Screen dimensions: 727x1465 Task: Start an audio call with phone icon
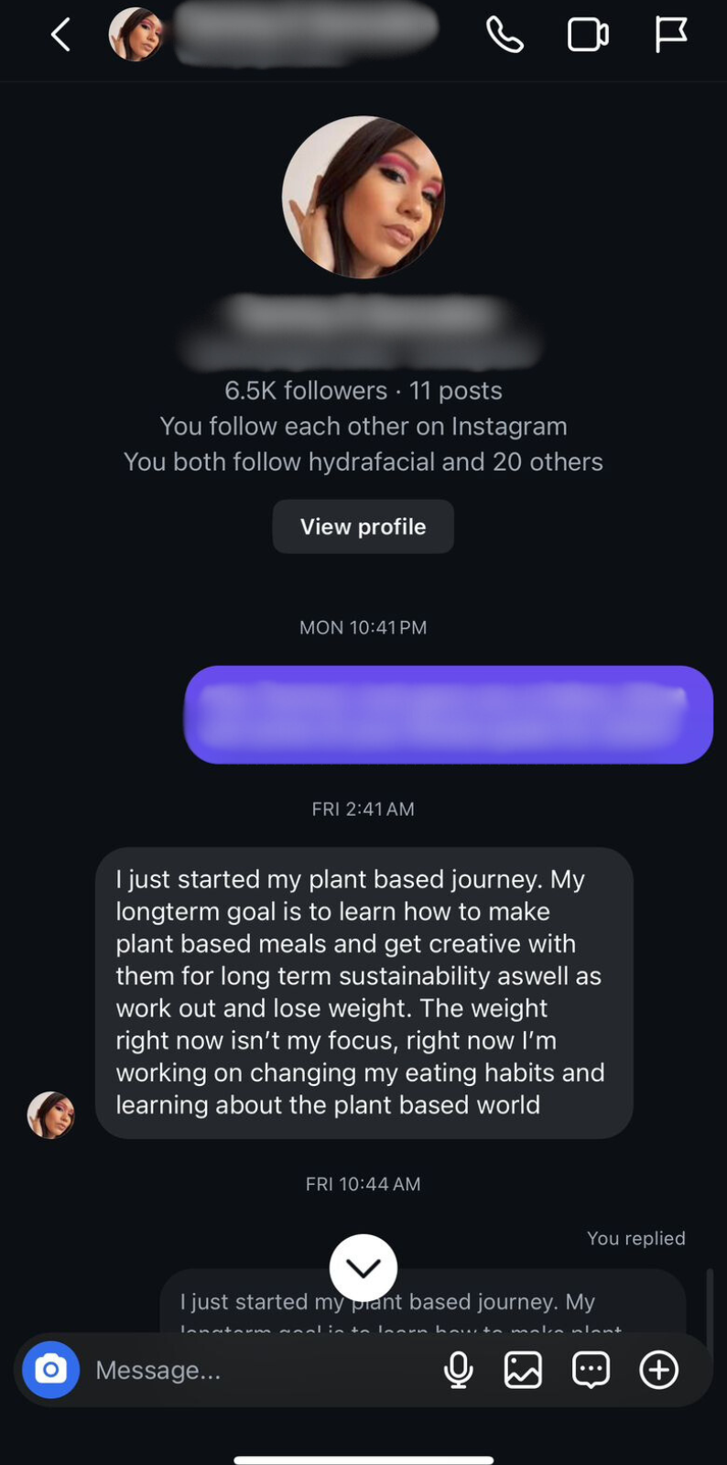[505, 36]
